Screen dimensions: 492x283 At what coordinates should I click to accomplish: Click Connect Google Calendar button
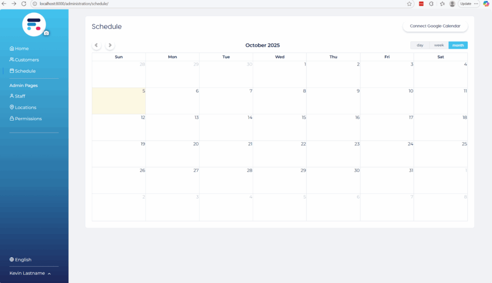[x=435, y=26]
